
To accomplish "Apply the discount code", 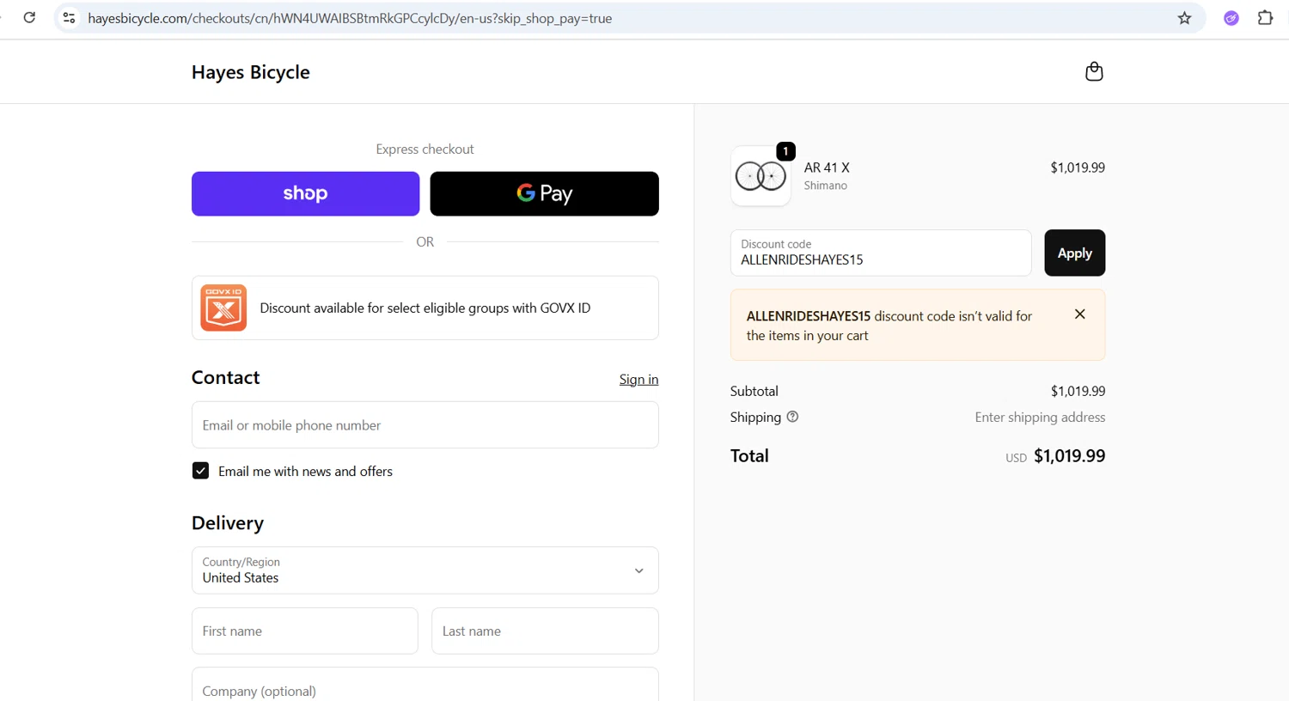I will pyautogui.click(x=1074, y=253).
